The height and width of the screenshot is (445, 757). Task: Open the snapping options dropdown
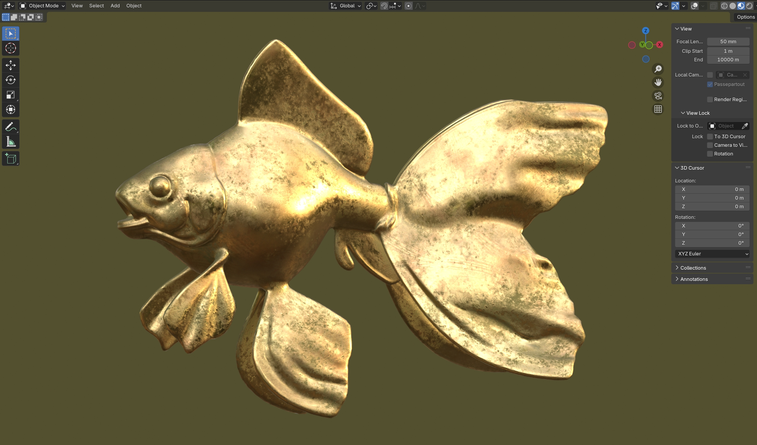(x=396, y=6)
